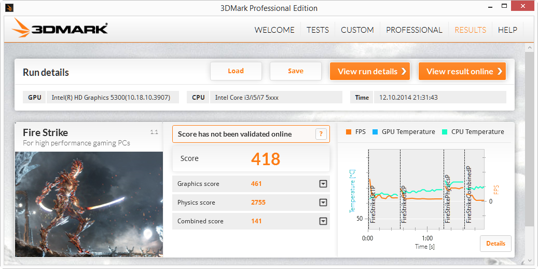
Task: Click the GPU Temperature blue legend swatch
Action: (x=375, y=132)
